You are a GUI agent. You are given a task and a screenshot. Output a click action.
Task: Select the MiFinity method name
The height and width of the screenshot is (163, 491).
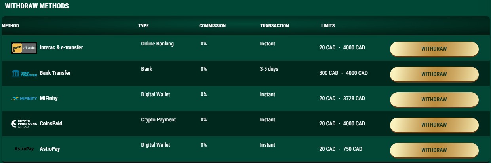click(49, 99)
